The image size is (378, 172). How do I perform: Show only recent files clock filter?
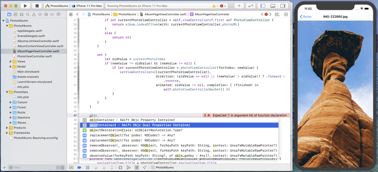pyautogui.click(x=58, y=167)
